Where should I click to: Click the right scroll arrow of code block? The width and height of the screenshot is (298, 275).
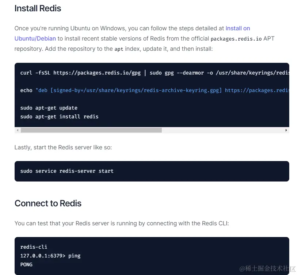pyautogui.click(x=286, y=130)
